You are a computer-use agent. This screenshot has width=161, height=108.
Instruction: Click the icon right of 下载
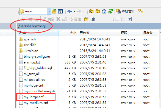tap(36, 19)
